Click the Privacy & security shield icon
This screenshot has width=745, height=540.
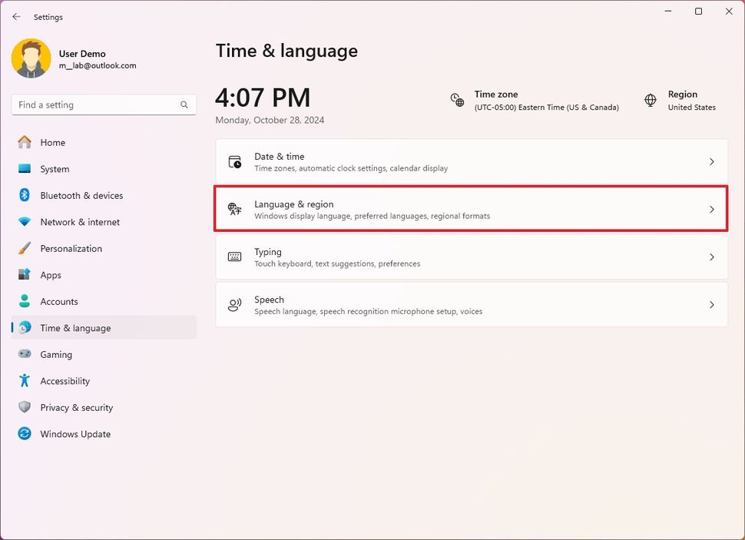click(24, 407)
